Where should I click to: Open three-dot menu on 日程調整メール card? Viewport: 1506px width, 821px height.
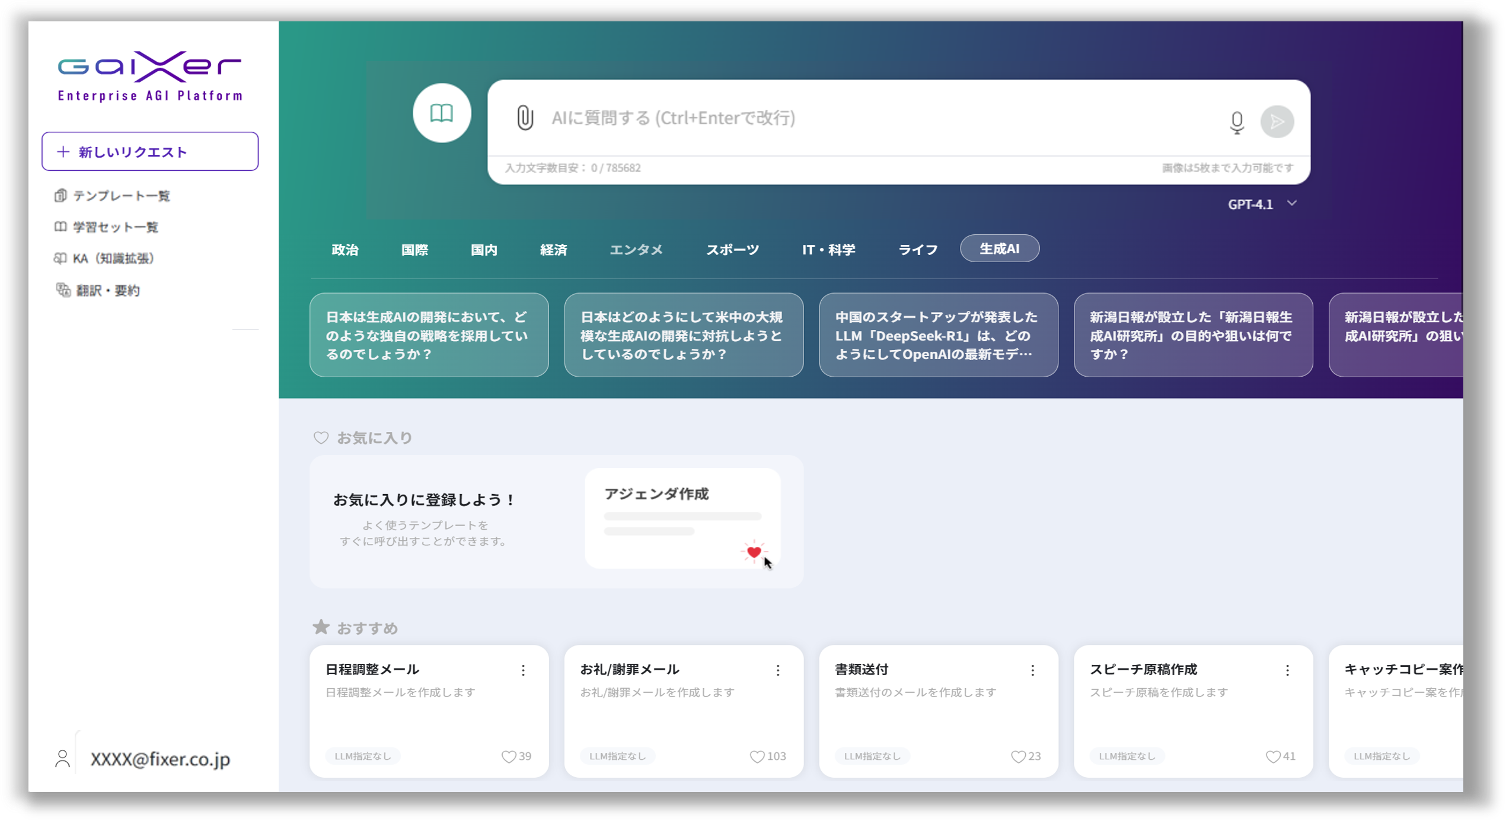(x=523, y=670)
